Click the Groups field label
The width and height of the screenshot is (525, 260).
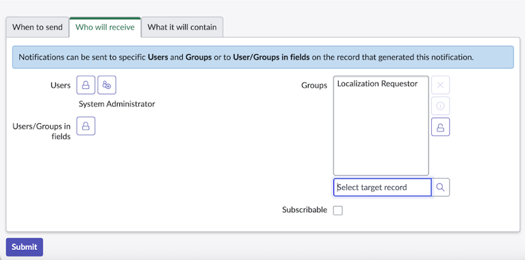point(314,86)
